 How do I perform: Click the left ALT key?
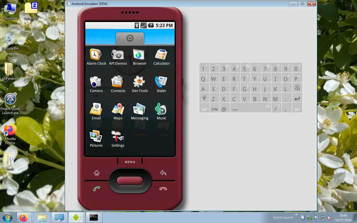click(204, 108)
